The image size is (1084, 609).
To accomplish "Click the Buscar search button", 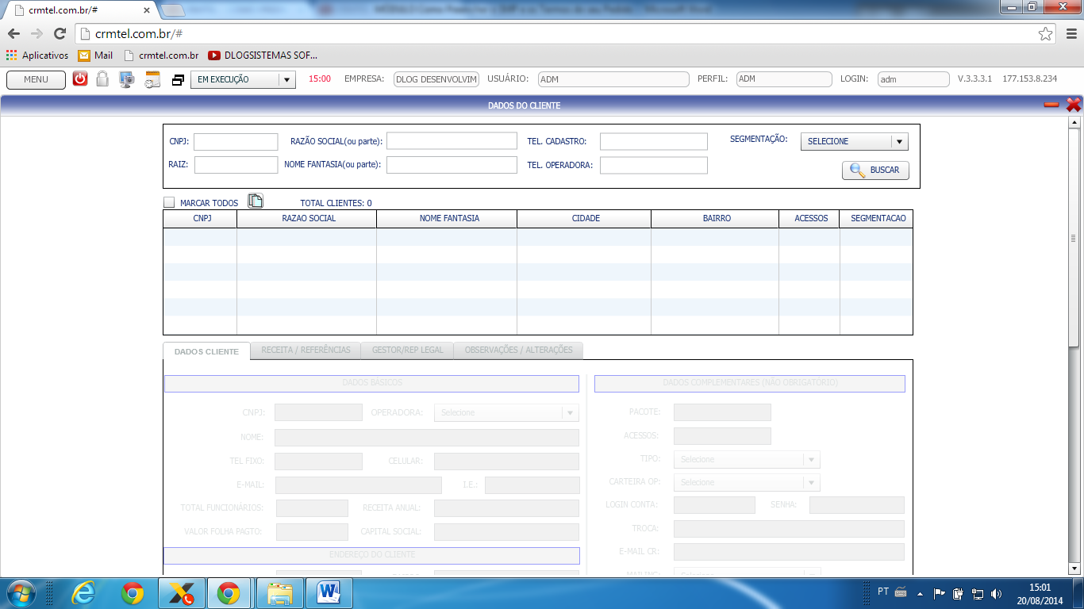I will (x=875, y=170).
